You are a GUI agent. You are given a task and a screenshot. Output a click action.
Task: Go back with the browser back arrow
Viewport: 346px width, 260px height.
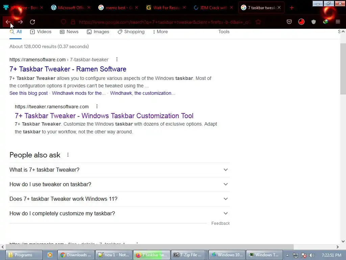point(8,22)
